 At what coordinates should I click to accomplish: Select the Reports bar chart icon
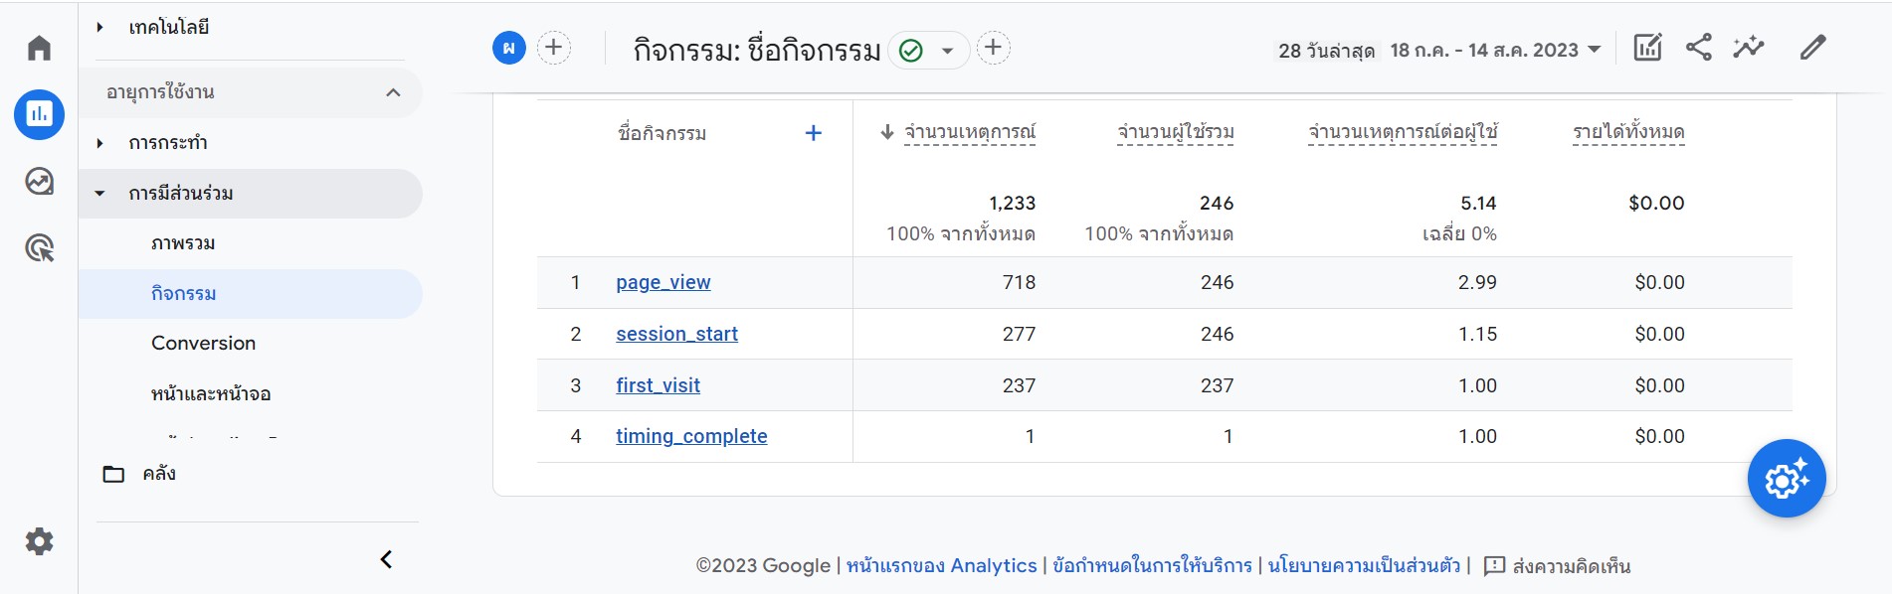pyautogui.click(x=39, y=114)
